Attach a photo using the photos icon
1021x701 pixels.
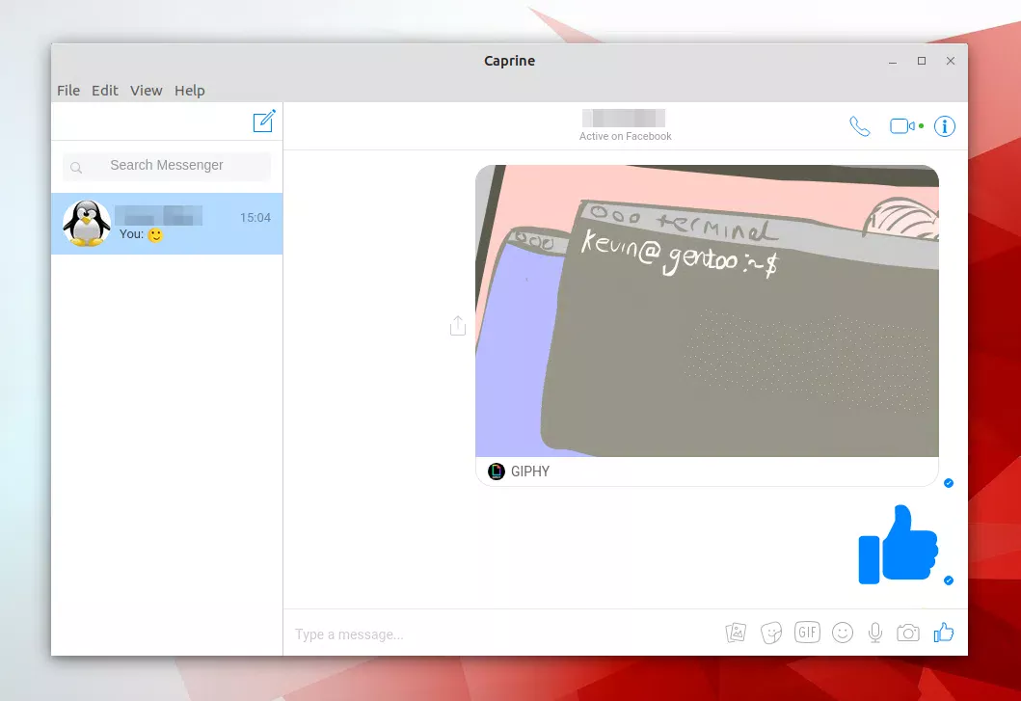[x=736, y=632]
